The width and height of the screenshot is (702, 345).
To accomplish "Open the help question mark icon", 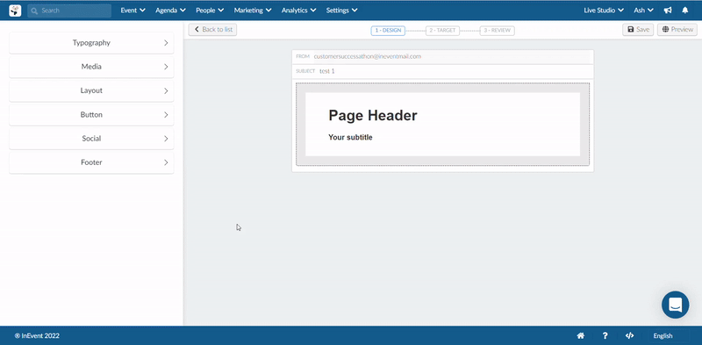I will (605, 335).
